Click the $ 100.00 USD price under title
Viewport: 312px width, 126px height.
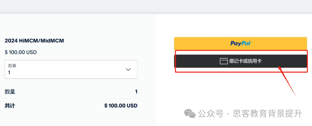coord(21,52)
